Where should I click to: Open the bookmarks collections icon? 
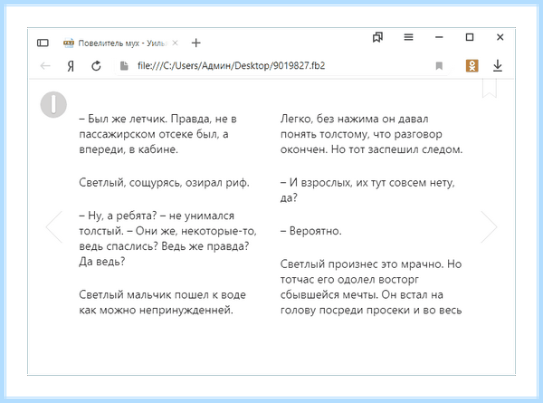point(377,37)
